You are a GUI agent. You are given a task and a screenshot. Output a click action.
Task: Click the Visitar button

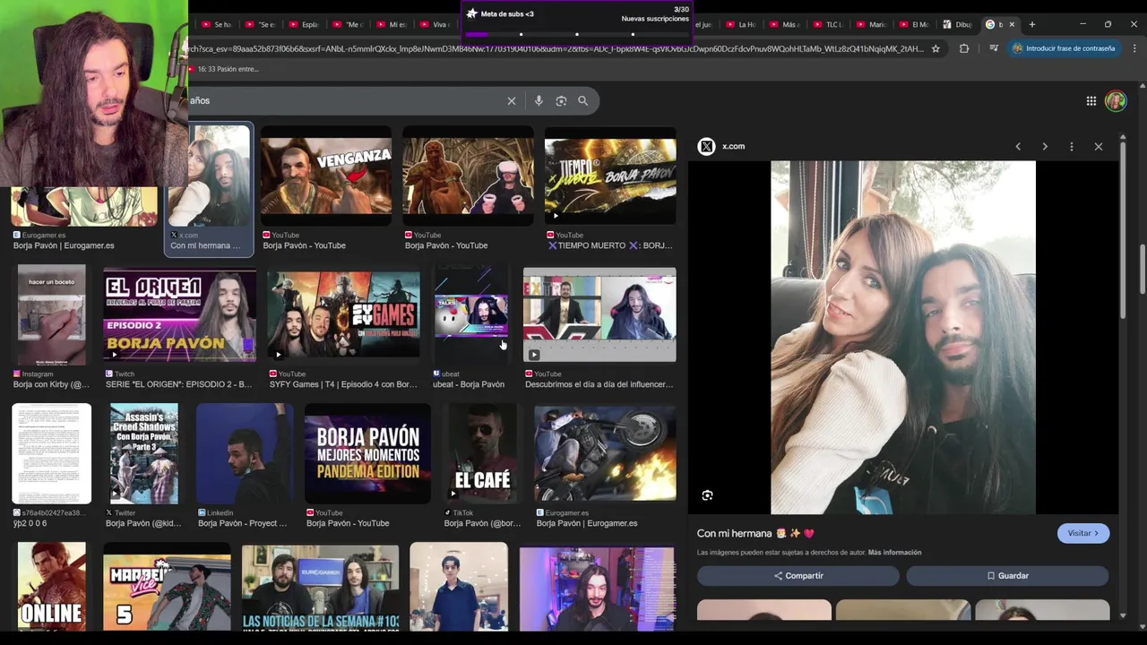(x=1083, y=533)
